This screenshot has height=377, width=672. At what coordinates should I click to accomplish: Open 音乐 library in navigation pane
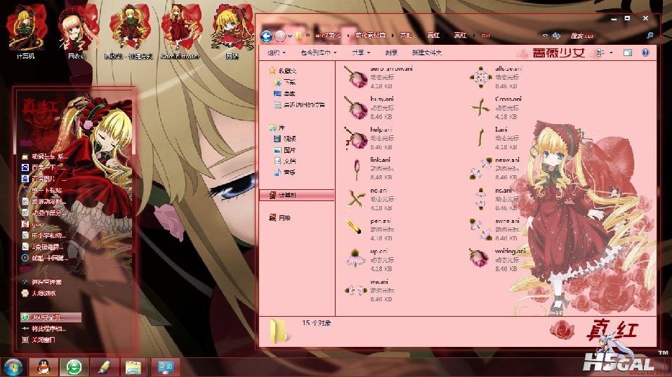coord(284,172)
